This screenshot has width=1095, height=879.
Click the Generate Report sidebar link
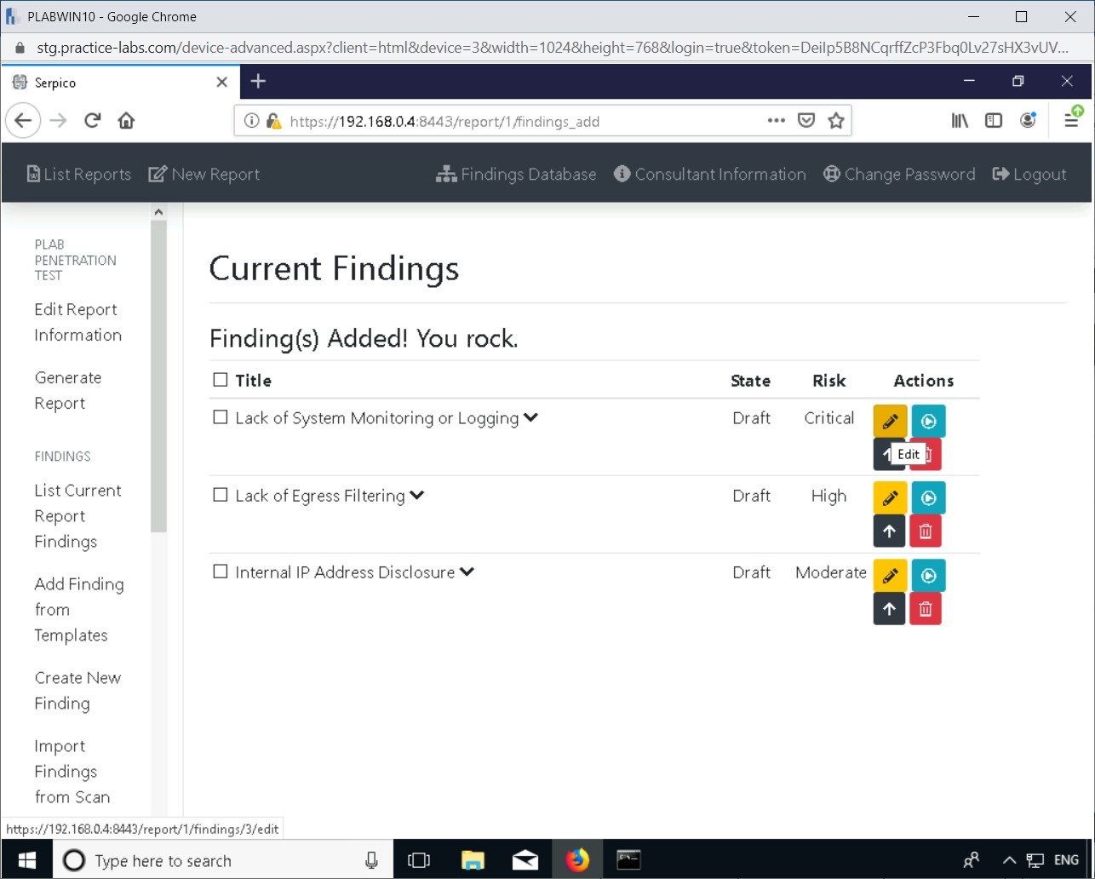[x=67, y=390]
